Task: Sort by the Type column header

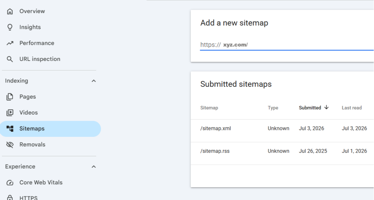Action: click(273, 108)
